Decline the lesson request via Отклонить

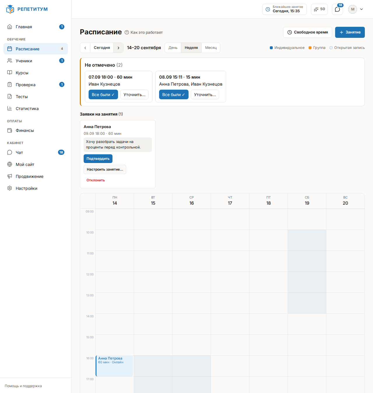96,180
